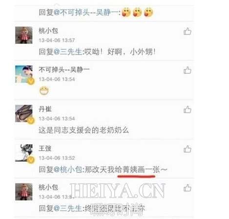Tap the grinning emoji in 吴静一's comment
The height and width of the screenshot is (219, 229).
pos(44,90)
